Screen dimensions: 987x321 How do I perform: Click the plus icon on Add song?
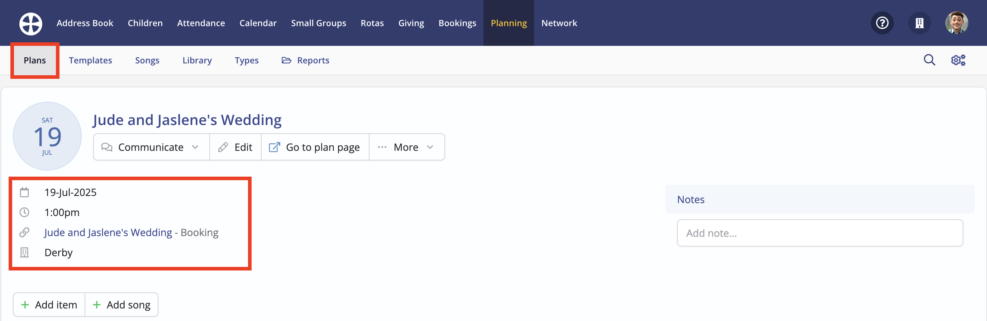[x=96, y=305]
